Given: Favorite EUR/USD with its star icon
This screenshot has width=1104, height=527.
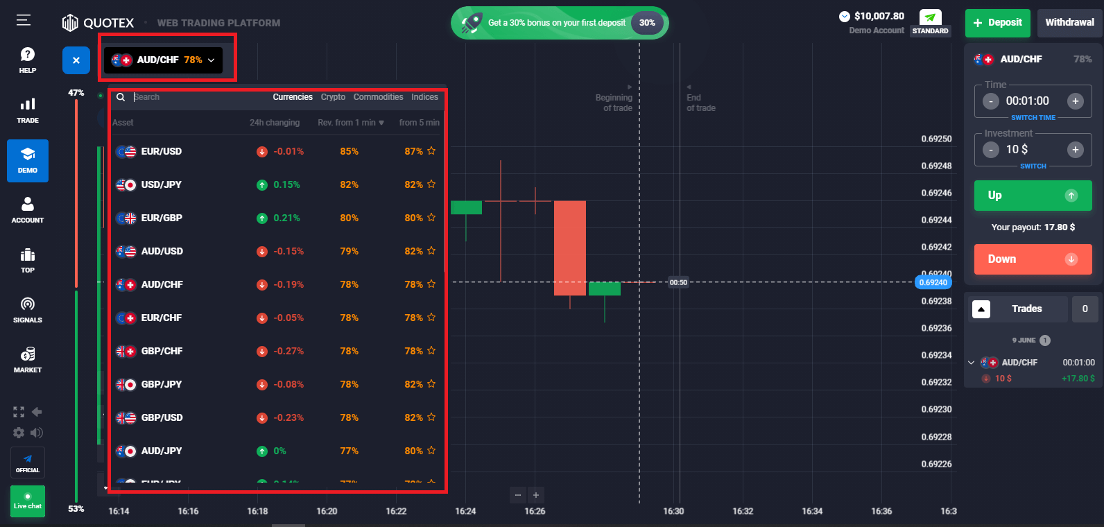Looking at the screenshot, I should (431, 150).
